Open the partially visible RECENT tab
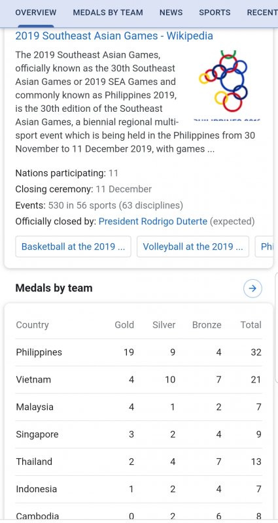The image size is (278, 523). (262, 12)
